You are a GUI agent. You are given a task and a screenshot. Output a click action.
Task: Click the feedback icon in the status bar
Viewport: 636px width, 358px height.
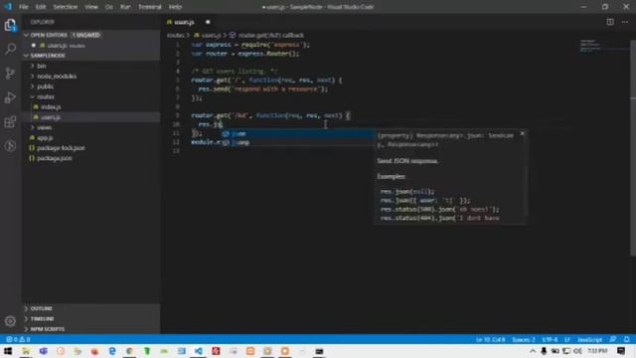point(613,339)
